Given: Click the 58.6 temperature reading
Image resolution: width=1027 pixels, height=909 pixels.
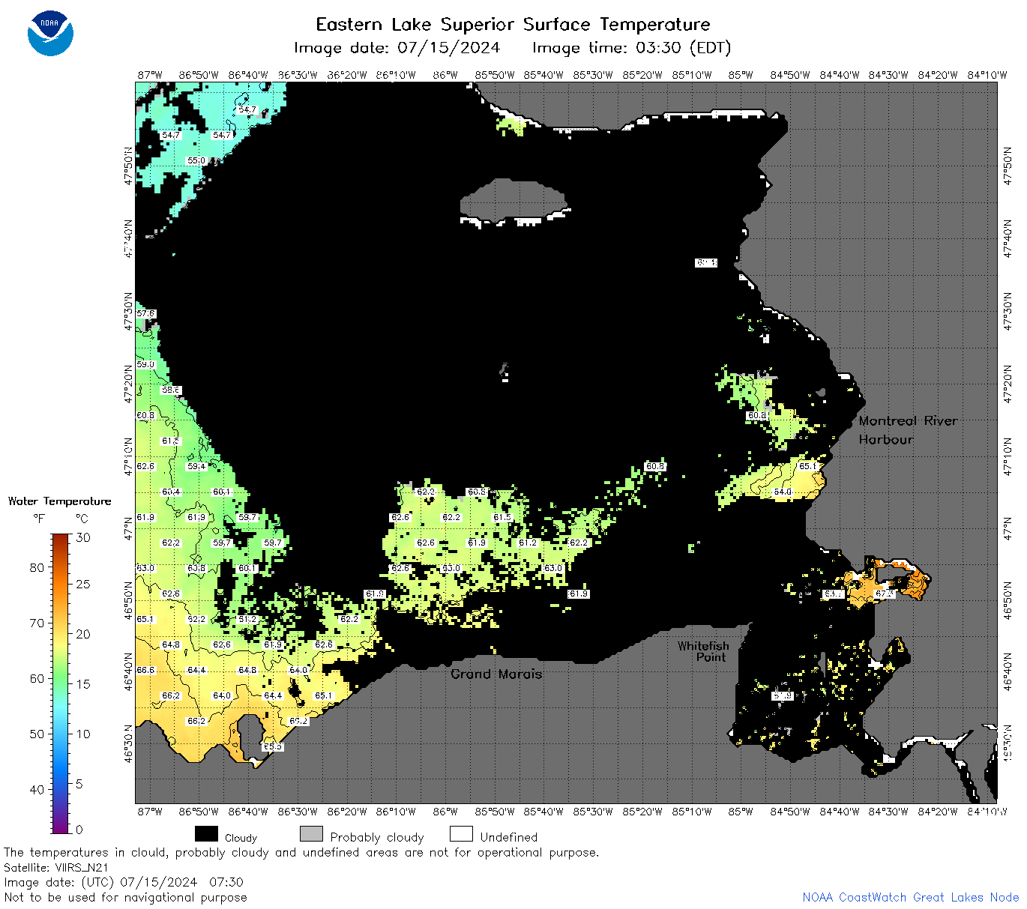Looking at the screenshot, I should 171,390.
